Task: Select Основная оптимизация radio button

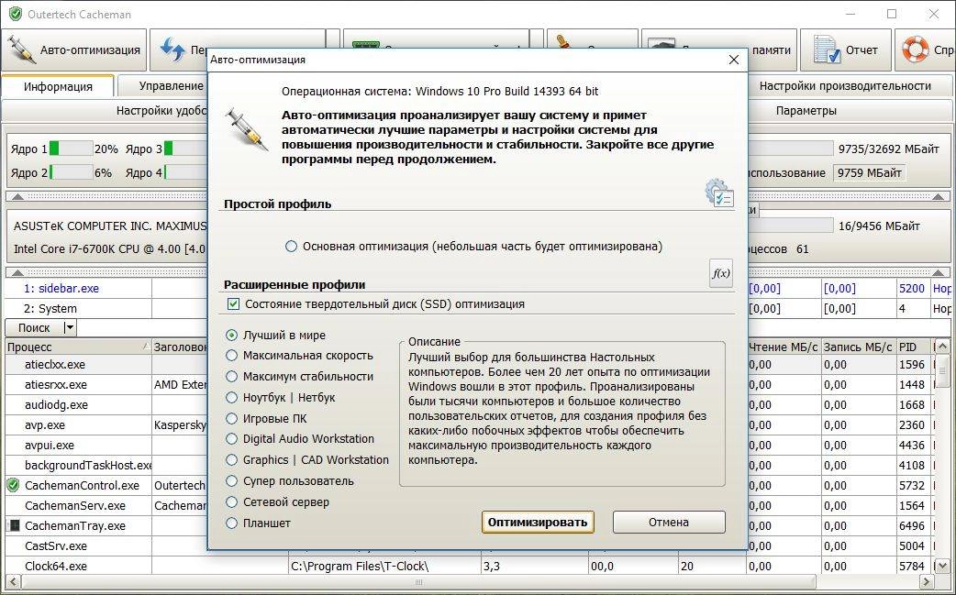Action: click(292, 247)
